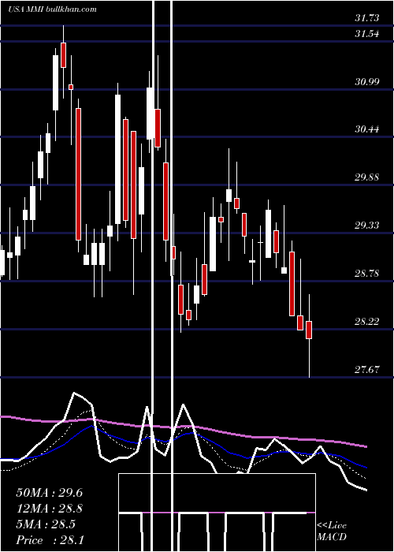This screenshot has width=394, height=552.
Task: Click the USA MMI bullkhan.com title
Action: 53,9
